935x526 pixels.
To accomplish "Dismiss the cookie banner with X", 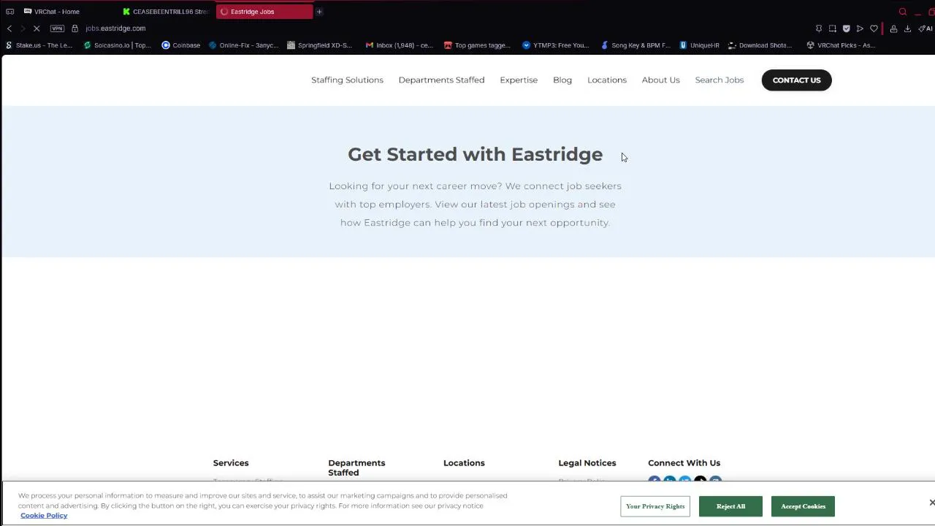I will pyautogui.click(x=931, y=503).
